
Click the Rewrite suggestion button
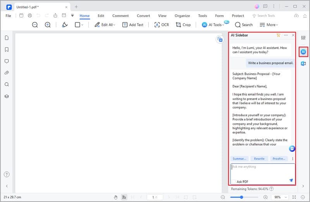point(259,159)
